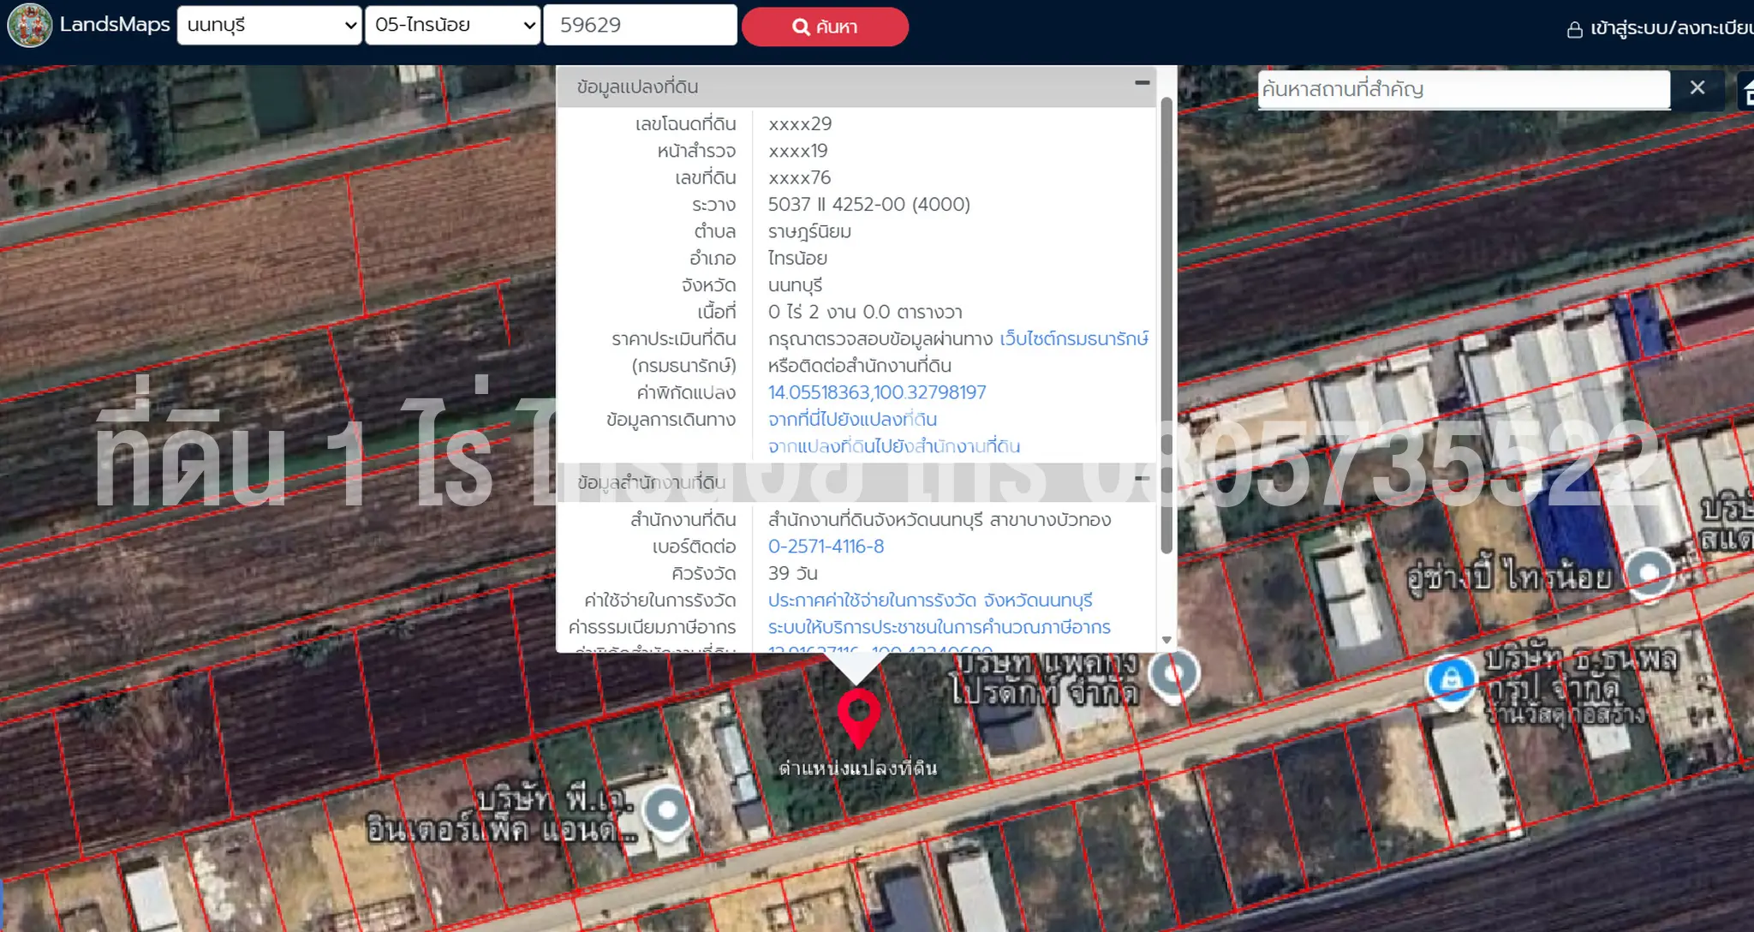Screen dimensions: 1754x932
Task: Click the land office phone number 0-2571-4116-8
Action: tap(826, 547)
